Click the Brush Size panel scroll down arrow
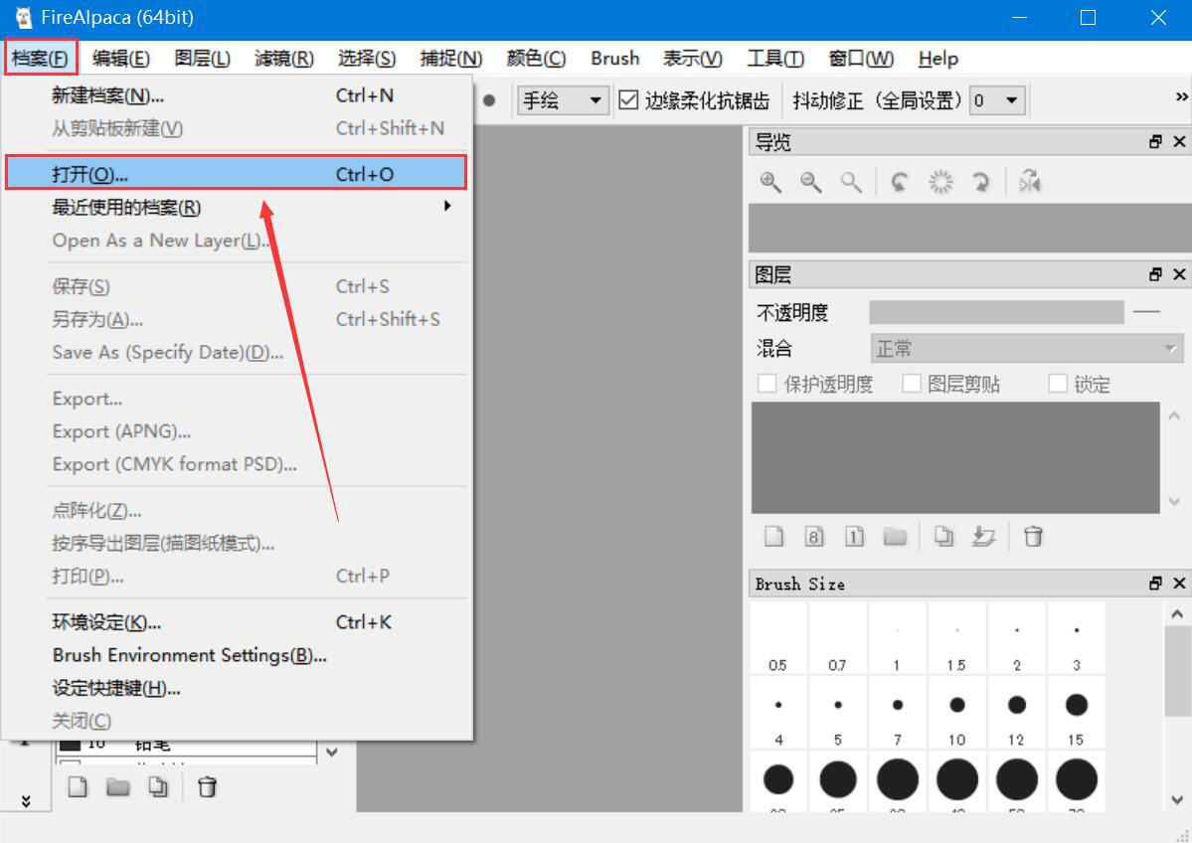Image resolution: width=1192 pixels, height=843 pixels. tap(1177, 799)
